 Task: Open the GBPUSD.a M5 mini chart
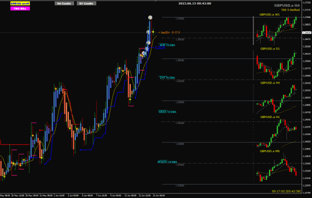[x=270, y=151]
